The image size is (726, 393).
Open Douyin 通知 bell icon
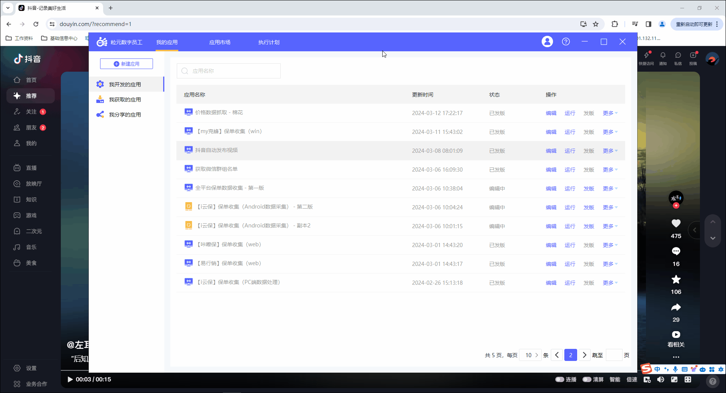tap(663, 55)
